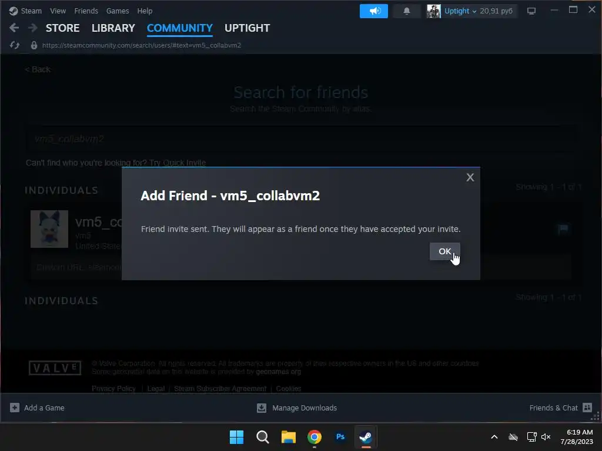The image size is (602, 451).
Task: Click the search field containing vm5_collabvm2
Action: 300,139
